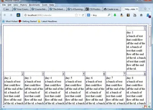Open a new tab with plus icon
153x110 pixels.
pyautogui.click(x=145, y=9)
